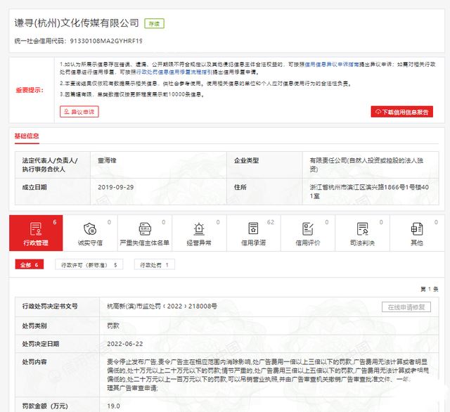Click the 罚款 penalty type value
This screenshot has width=450, height=412.
(x=113, y=326)
